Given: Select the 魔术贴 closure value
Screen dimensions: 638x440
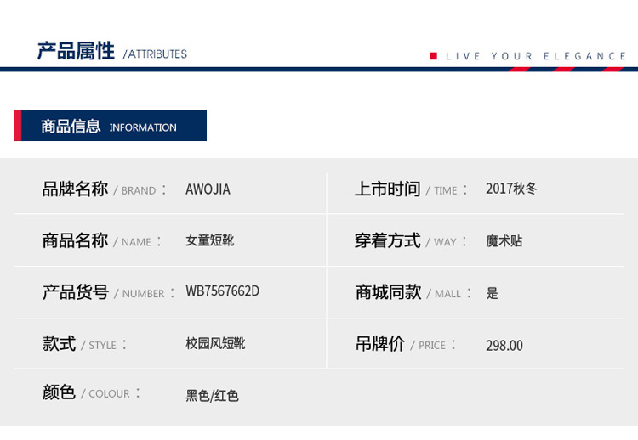Looking at the screenshot, I should (x=504, y=241).
